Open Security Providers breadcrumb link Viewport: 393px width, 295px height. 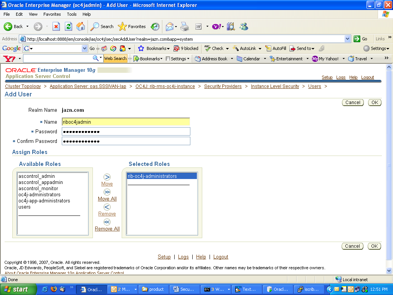(x=223, y=86)
